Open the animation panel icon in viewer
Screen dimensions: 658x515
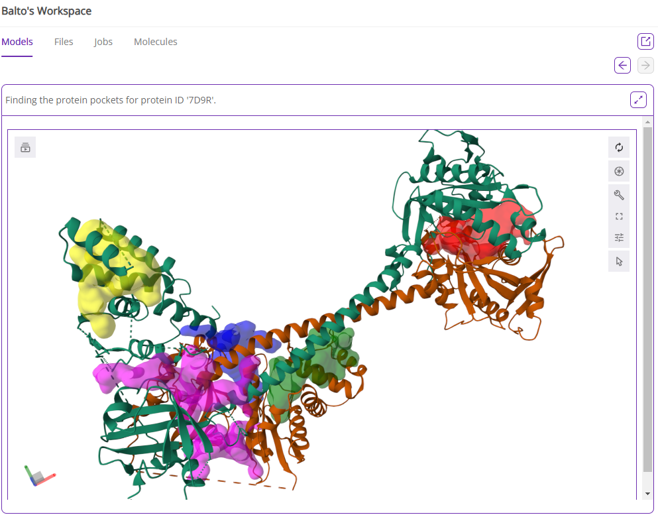click(x=25, y=147)
